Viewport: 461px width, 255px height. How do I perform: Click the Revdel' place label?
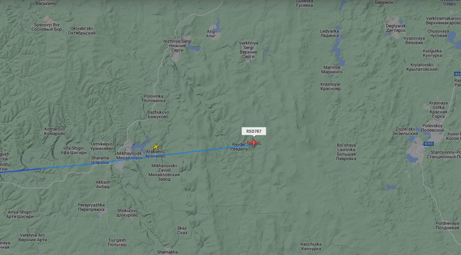click(x=239, y=146)
